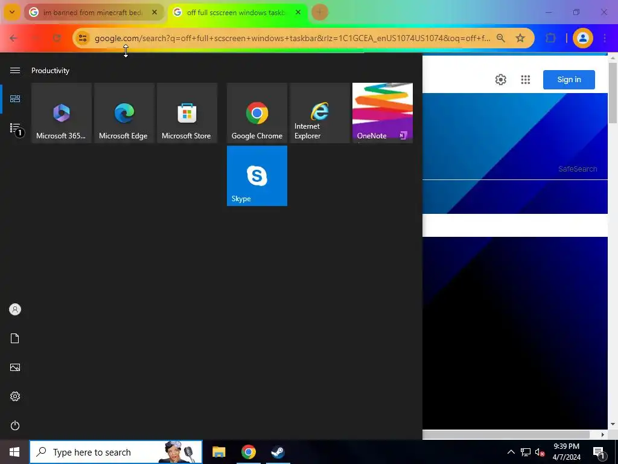Click the horizontal scrollbar right arrow
Viewport: 618px width, 464px height.
click(x=603, y=434)
